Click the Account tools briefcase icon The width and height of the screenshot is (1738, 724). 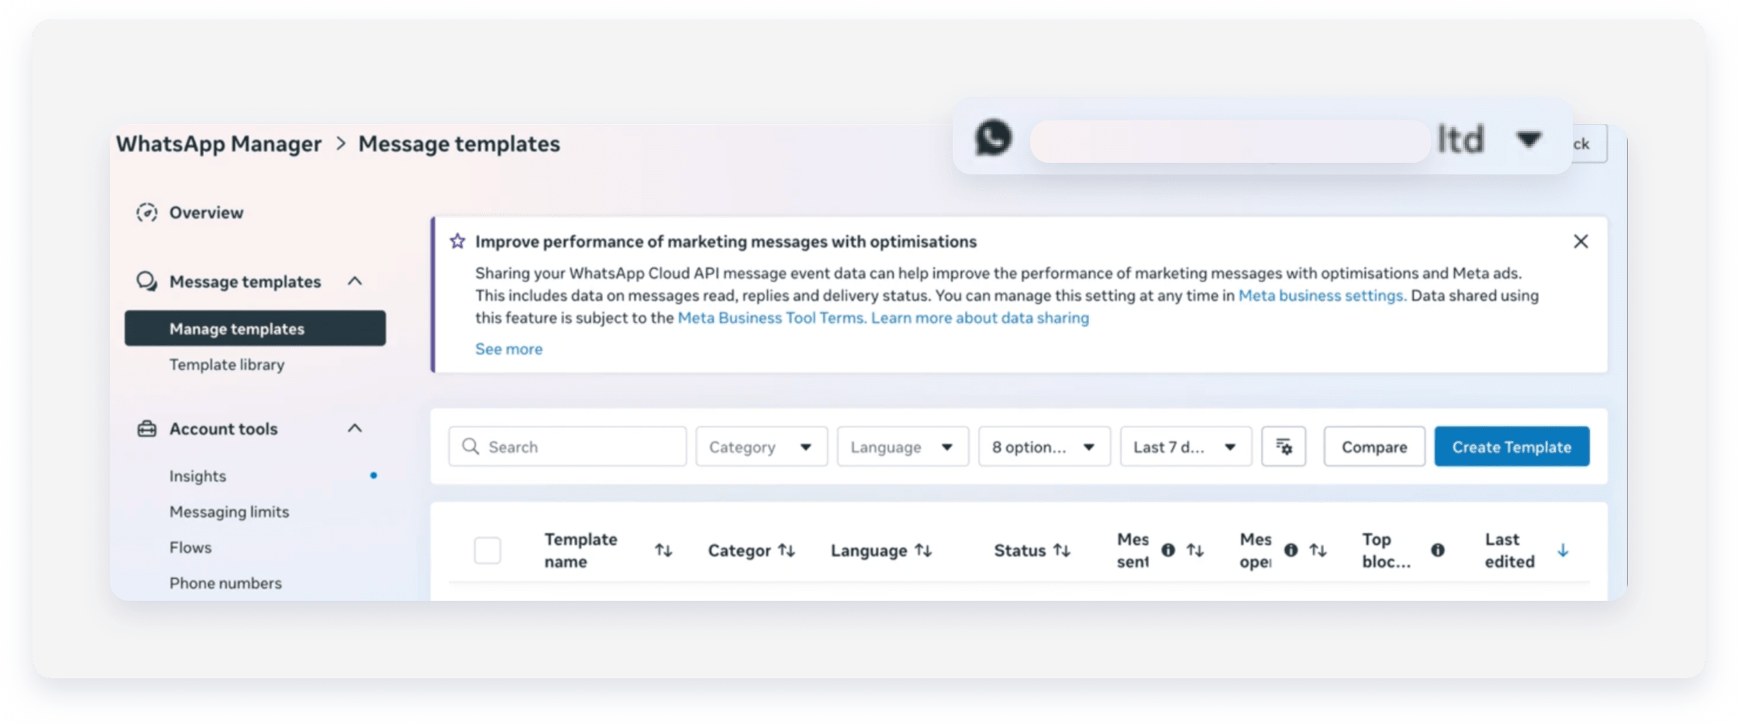147,429
